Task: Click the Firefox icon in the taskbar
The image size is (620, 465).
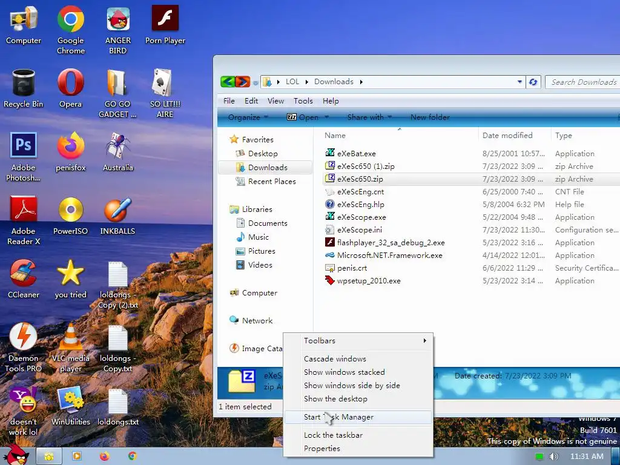Action: click(104, 457)
